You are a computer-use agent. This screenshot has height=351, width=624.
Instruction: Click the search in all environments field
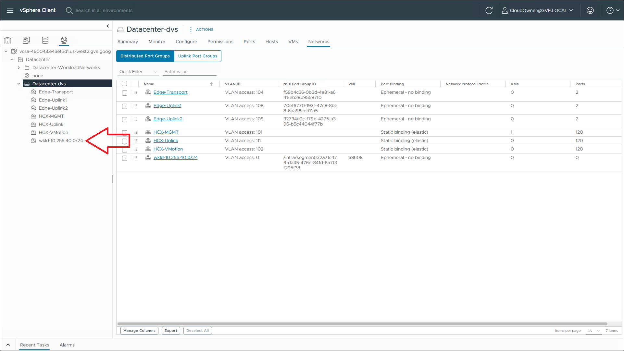click(104, 10)
